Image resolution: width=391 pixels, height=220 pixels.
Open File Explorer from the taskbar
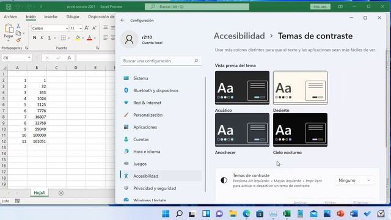pos(233,214)
